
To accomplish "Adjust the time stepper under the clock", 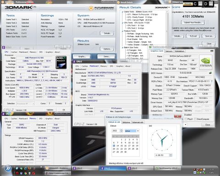I will click(x=171, y=155).
